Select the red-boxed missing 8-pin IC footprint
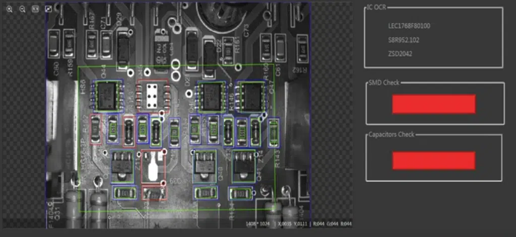Screen dimensions: 516x237 (153, 94)
